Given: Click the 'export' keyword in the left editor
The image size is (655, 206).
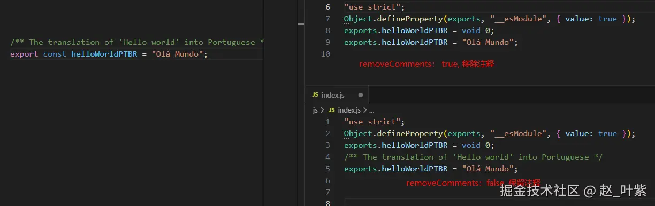Looking at the screenshot, I should click(x=24, y=54).
